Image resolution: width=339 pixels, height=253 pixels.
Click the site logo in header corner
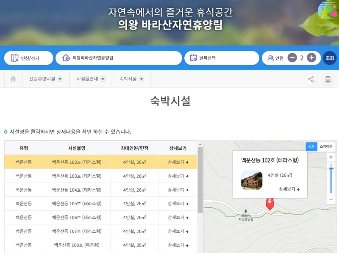(x=328, y=10)
